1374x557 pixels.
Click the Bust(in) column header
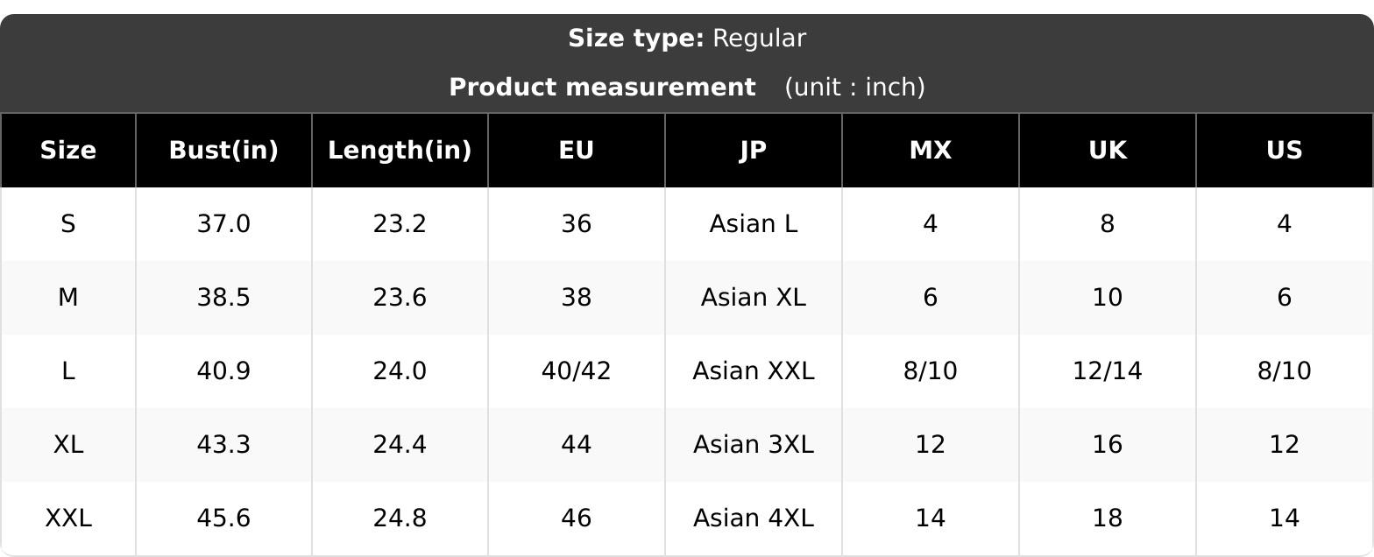coord(223,151)
